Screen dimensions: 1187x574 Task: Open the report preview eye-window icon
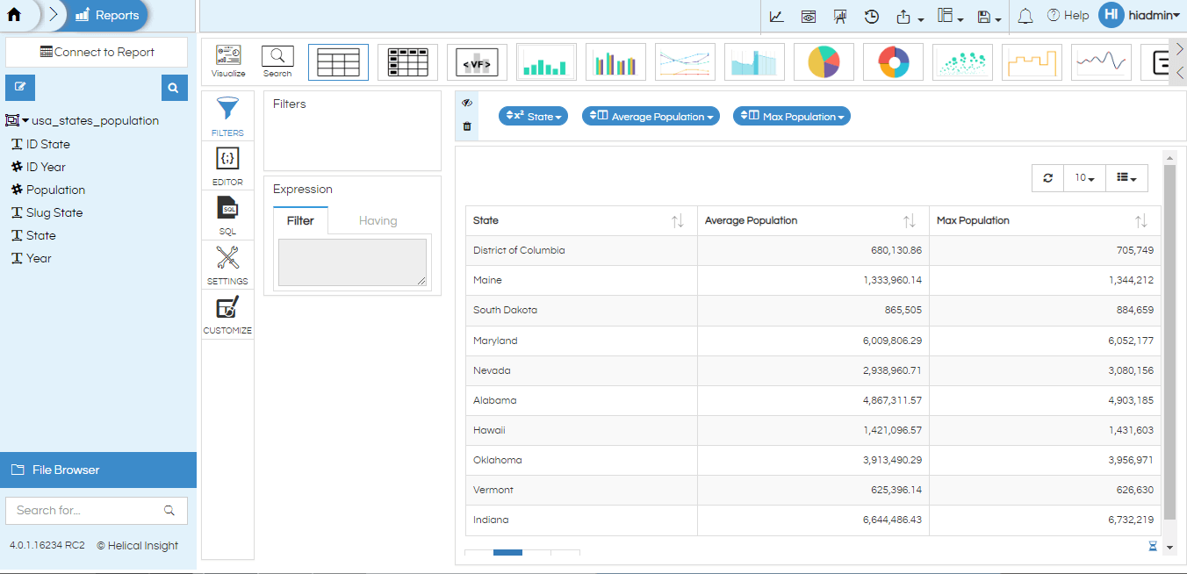pos(808,16)
